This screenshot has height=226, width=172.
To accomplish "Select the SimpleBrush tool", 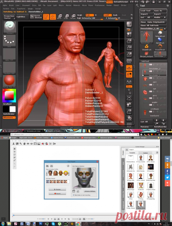I will click(147, 47).
